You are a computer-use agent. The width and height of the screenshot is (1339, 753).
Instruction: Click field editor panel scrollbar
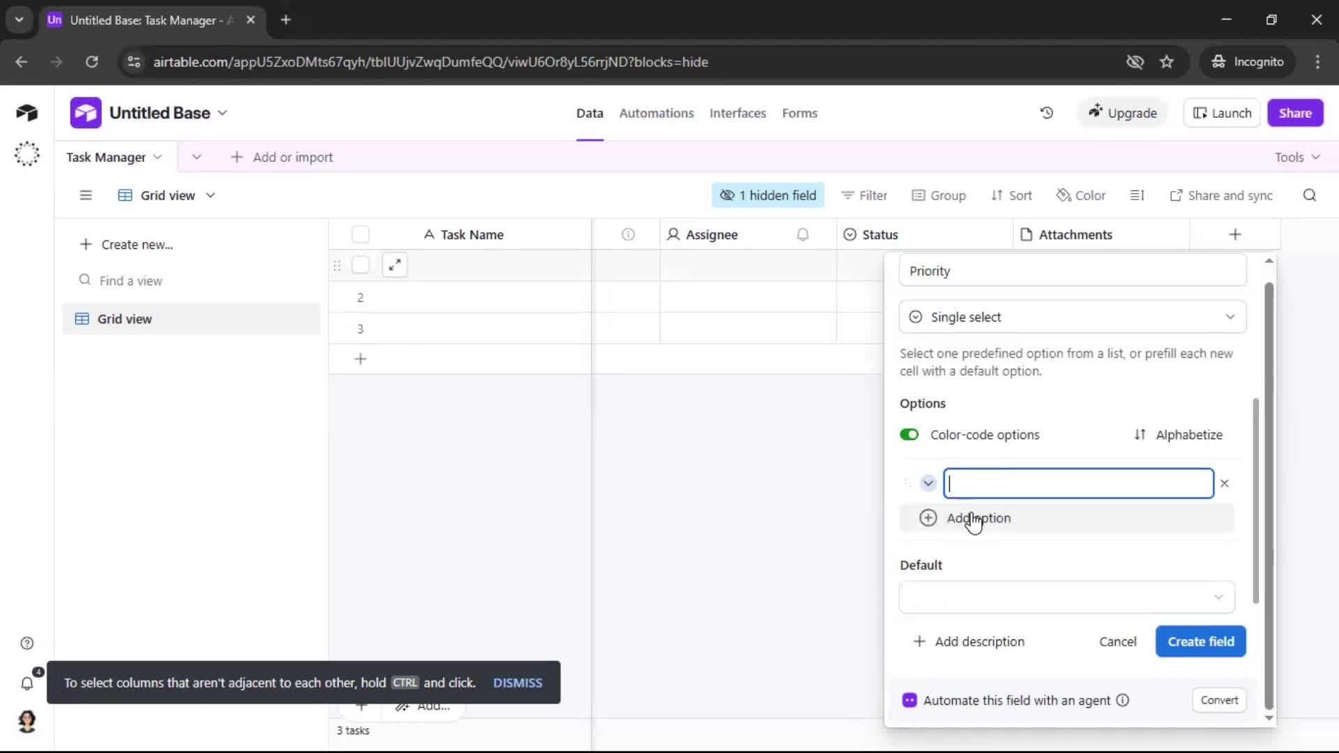point(1269,495)
